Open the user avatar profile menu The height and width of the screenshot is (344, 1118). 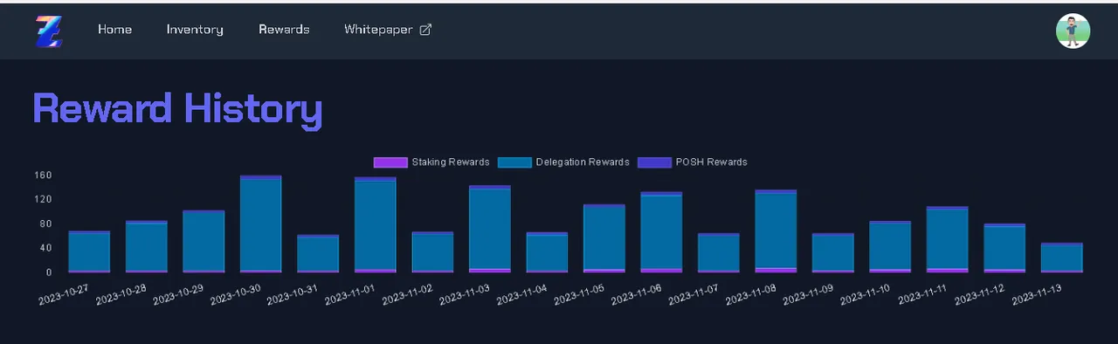(x=1073, y=31)
